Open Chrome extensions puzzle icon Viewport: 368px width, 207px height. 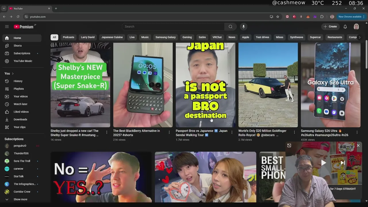pyautogui.click(x=322, y=17)
